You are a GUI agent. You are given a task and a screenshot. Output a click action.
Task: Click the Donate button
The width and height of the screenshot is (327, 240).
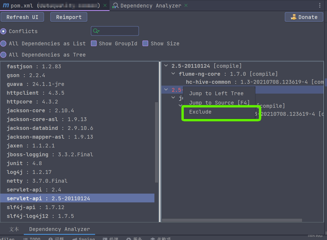coord(304,17)
